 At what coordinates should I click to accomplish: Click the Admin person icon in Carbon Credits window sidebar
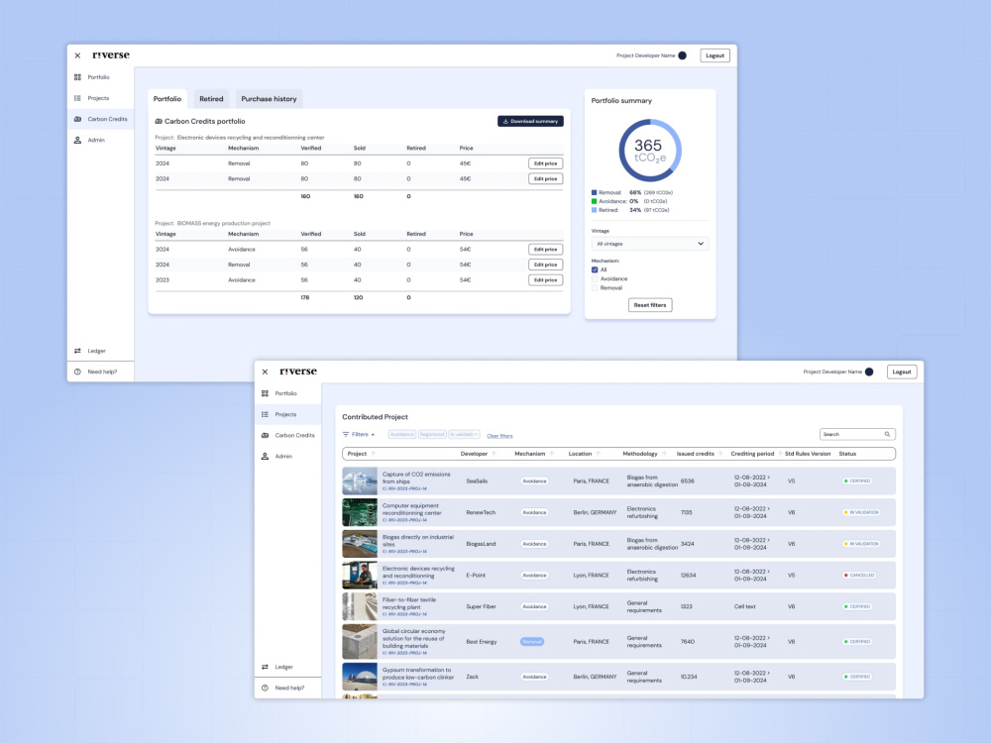point(77,141)
